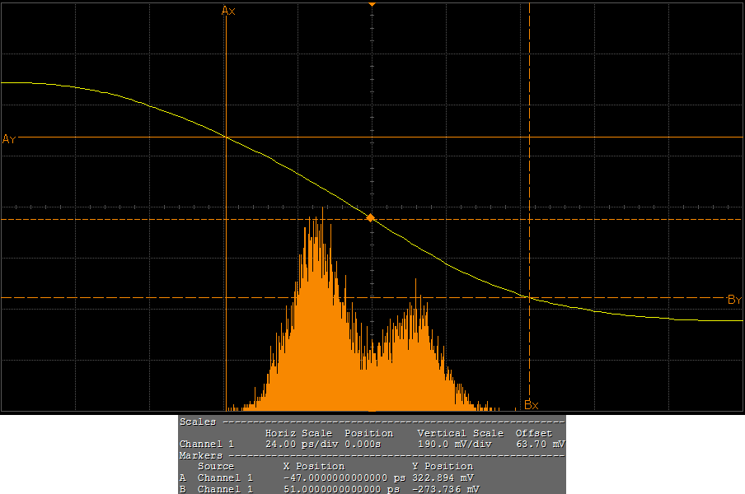Screen dimensions: 745x494
Task: Select the 24.00 ps/div horizontal scale value
Action: point(298,444)
